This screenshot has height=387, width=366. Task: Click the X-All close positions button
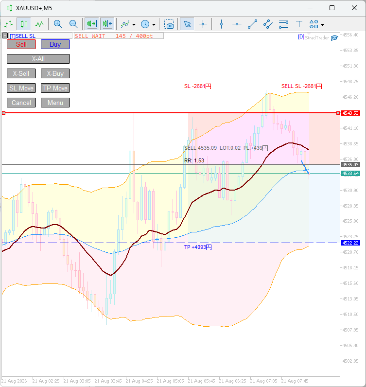(x=38, y=59)
